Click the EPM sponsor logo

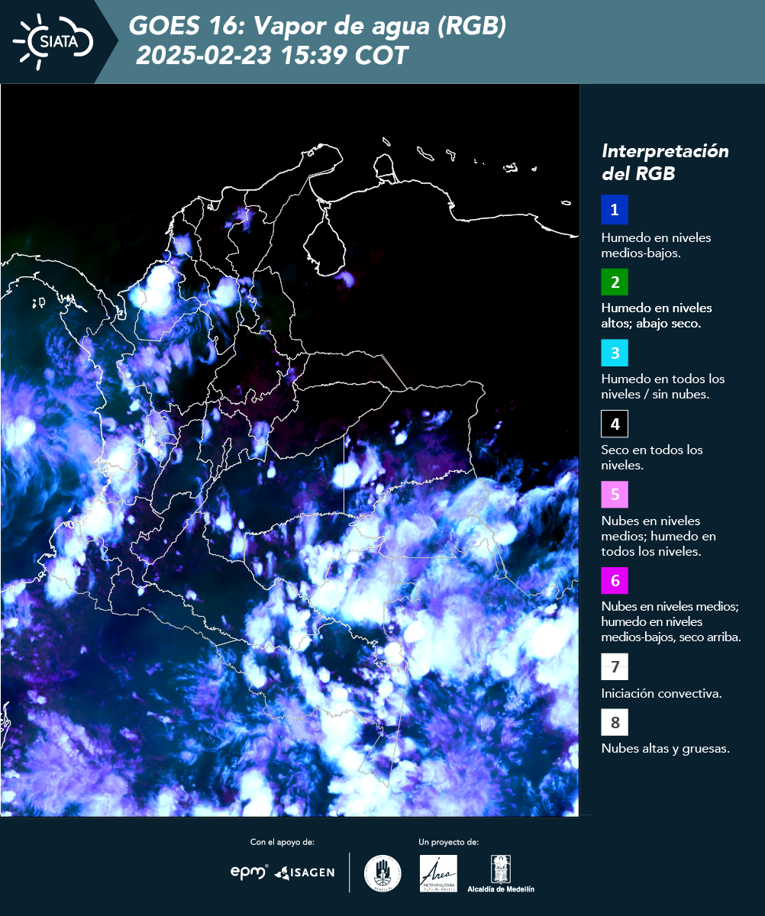249,872
